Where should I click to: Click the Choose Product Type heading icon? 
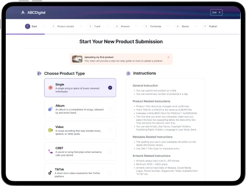[x=39, y=73]
